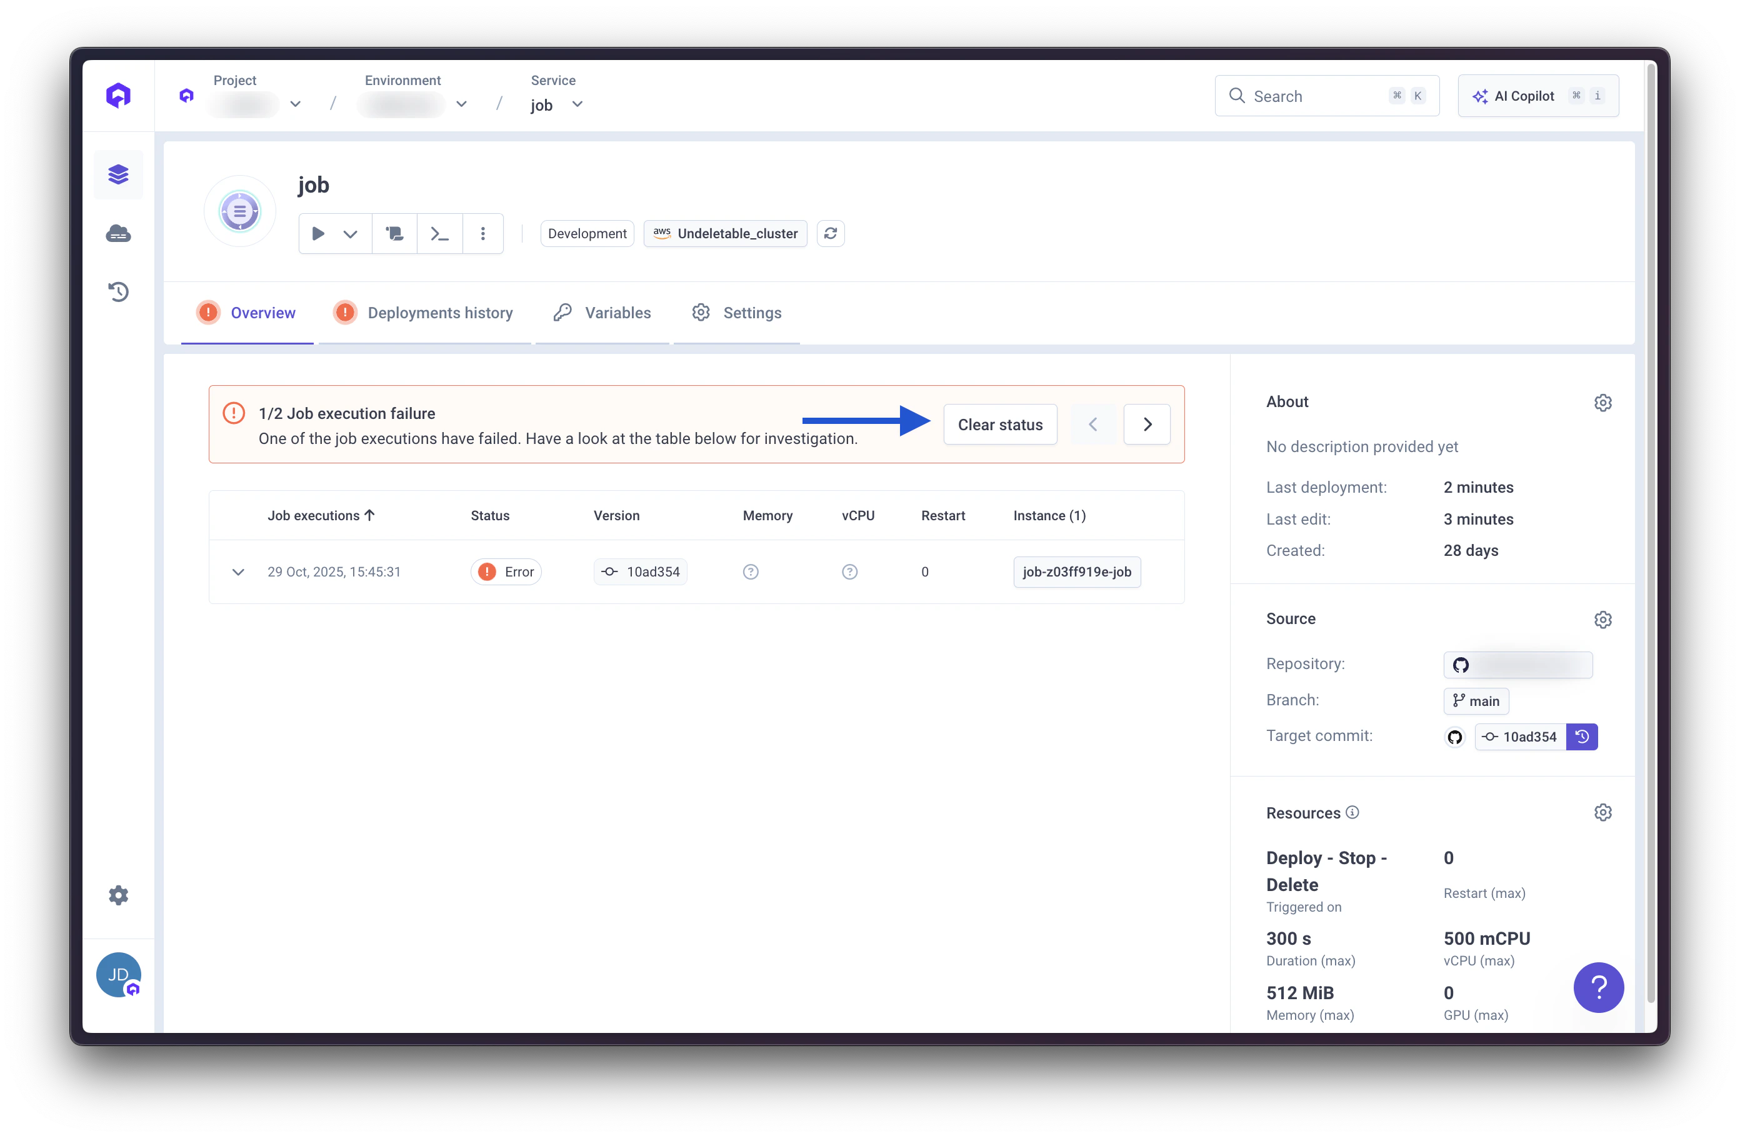Open the three-dot more actions menu
The height and width of the screenshot is (1138, 1740).
[x=482, y=234]
